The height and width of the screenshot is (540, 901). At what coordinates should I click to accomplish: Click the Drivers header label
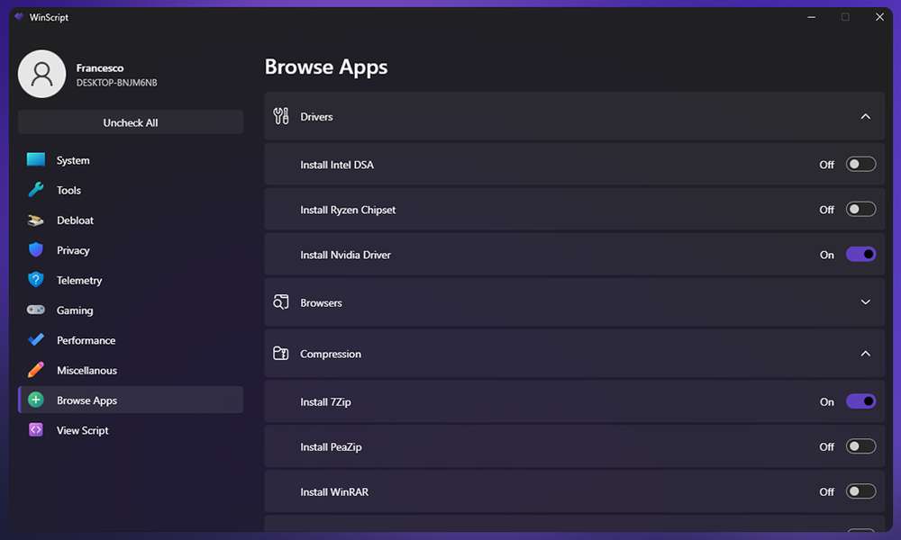coord(316,116)
